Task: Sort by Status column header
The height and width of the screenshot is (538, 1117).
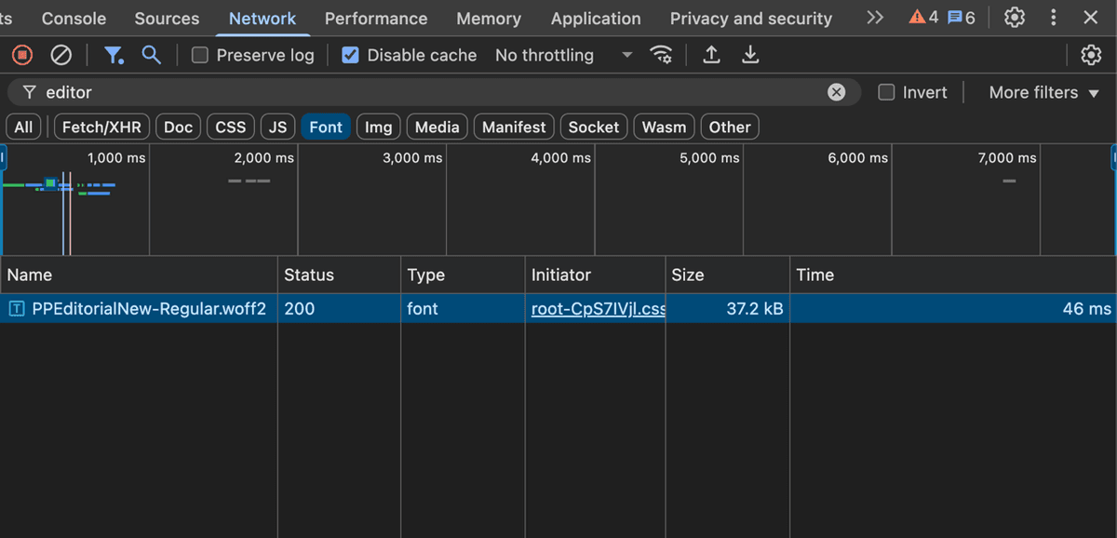Action: pos(339,275)
